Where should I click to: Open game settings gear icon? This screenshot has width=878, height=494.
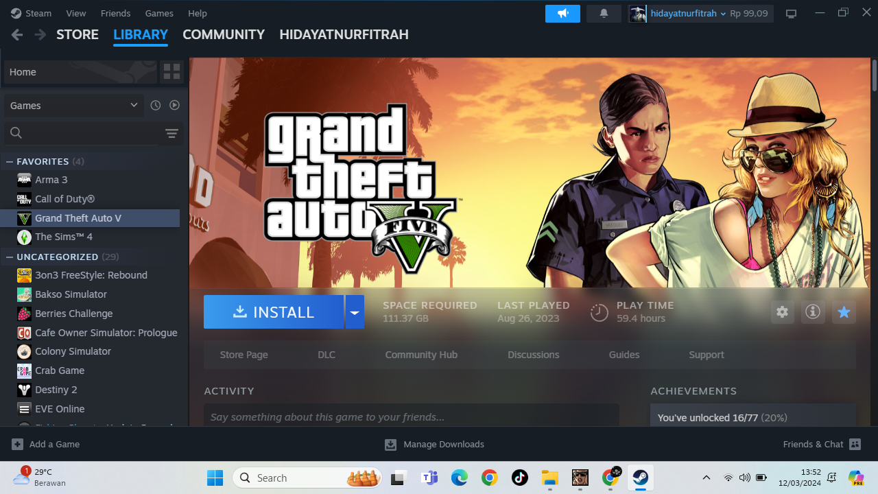click(x=782, y=312)
